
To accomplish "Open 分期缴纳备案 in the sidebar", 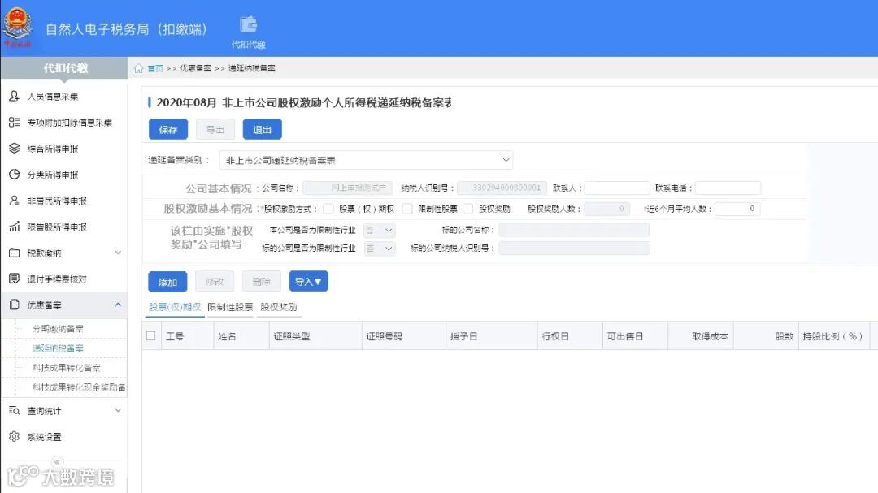I will coord(59,329).
